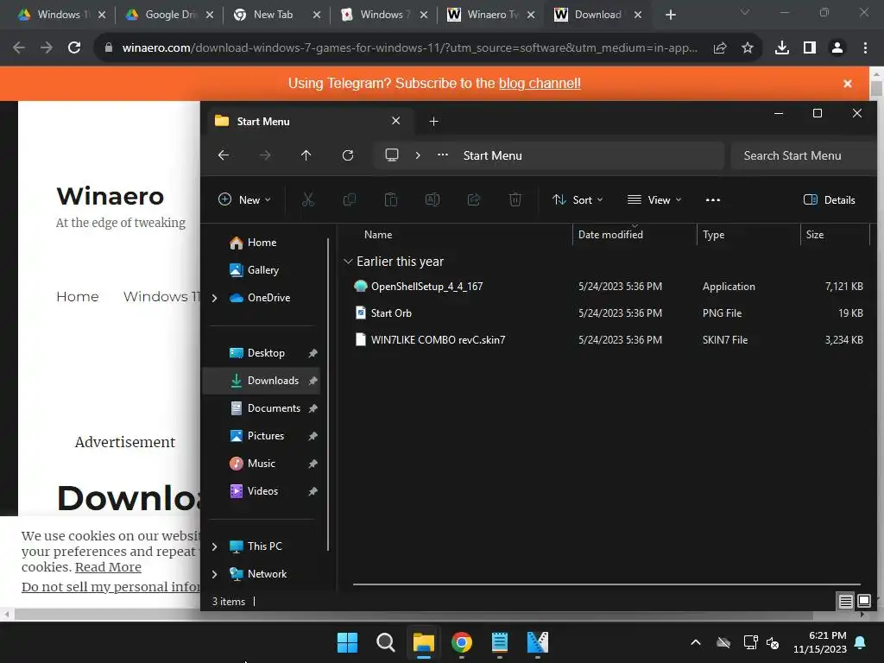Open the New dropdown in Explorer
Screen dimensions: 884x663
coord(244,199)
